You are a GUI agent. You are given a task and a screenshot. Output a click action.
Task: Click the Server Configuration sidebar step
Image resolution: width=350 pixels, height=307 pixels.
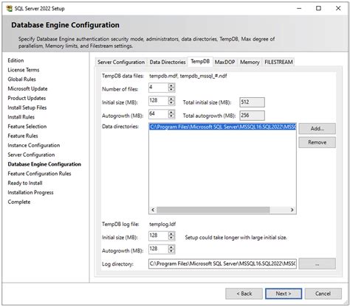tap(31, 155)
